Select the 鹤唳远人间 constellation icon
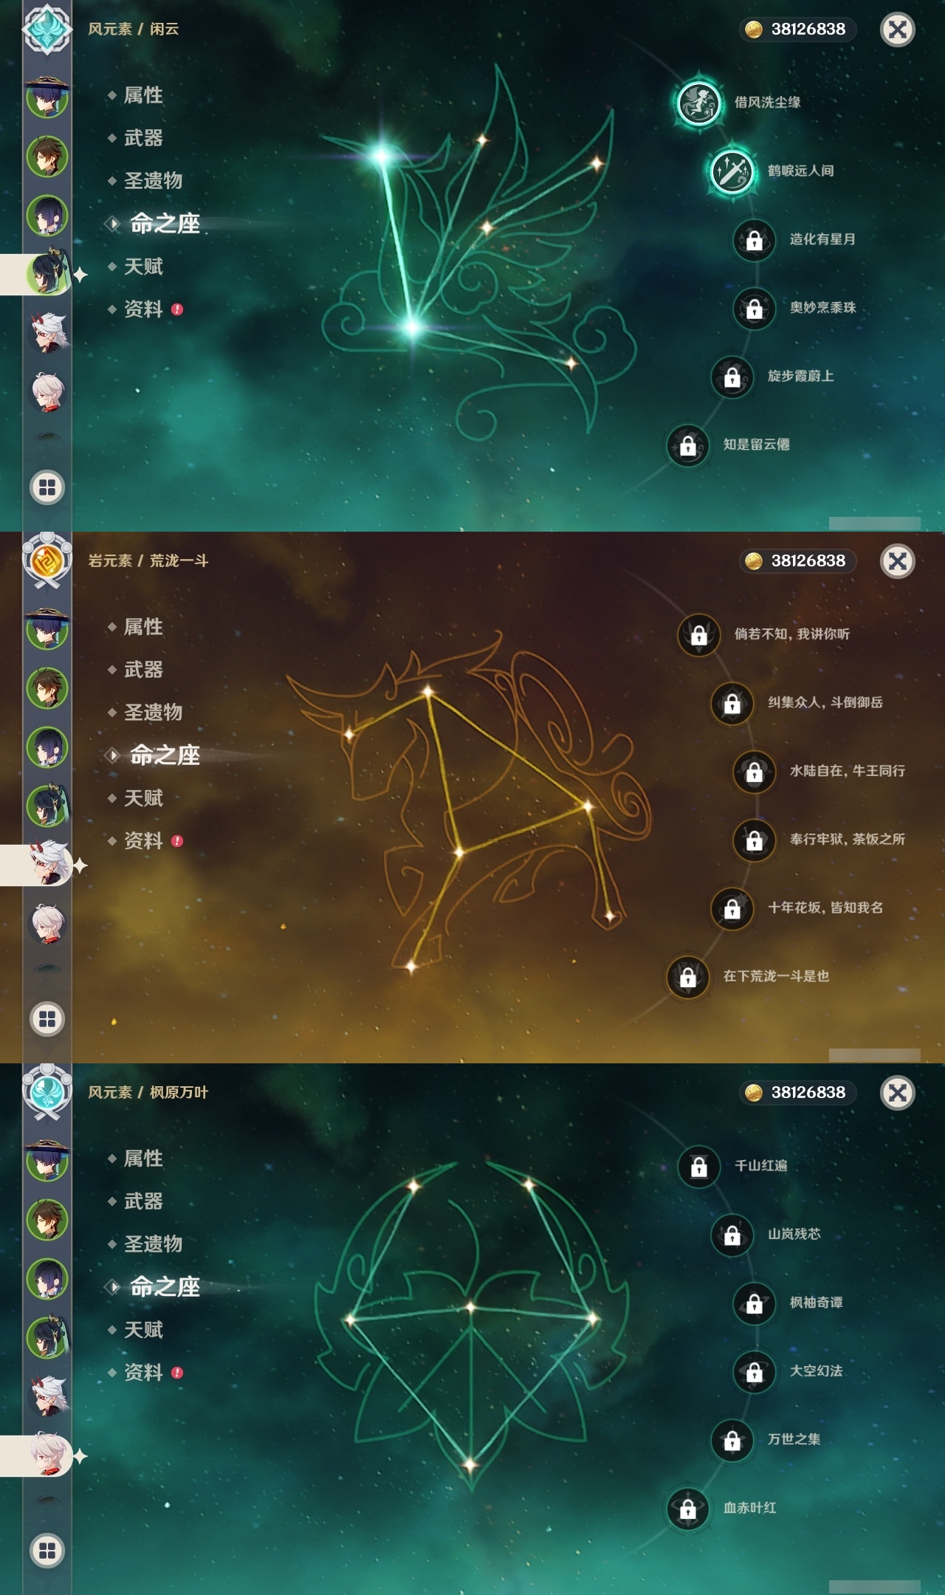The image size is (945, 1595). [x=732, y=171]
